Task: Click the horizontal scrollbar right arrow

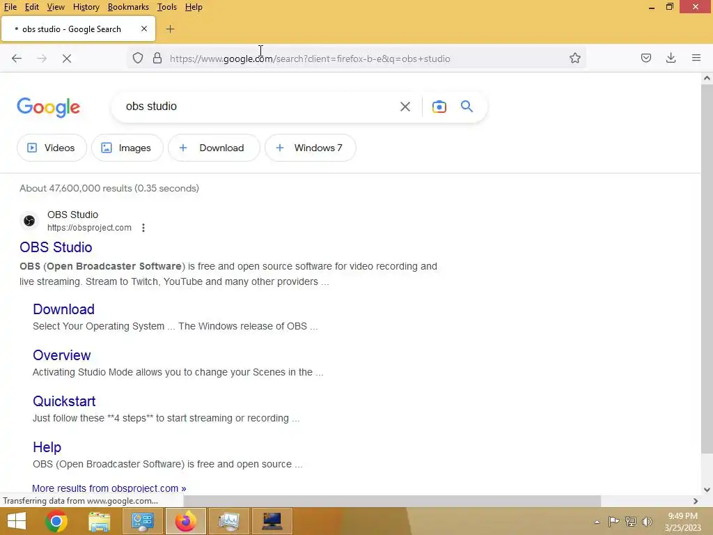Action: [x=696, y=501]
